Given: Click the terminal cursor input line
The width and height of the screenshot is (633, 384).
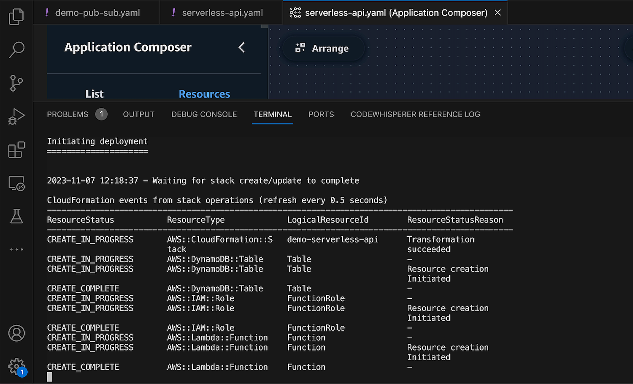Looking at the screenshot, I should (x=50, y=377).
